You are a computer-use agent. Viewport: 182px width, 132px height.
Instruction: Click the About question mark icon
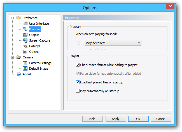(x=19, y=74)
